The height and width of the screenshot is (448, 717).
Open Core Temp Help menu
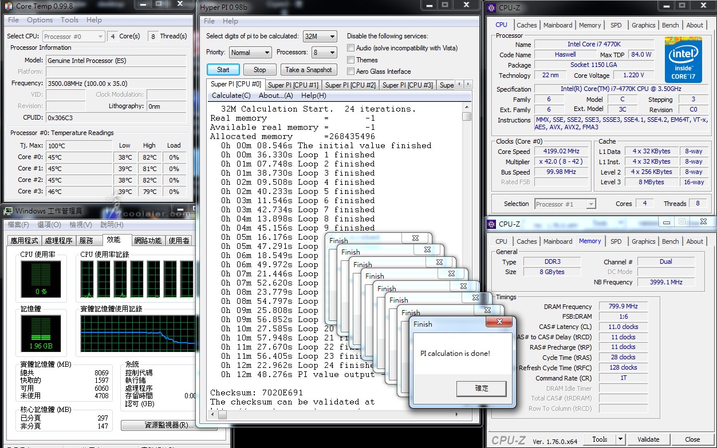click(x=94, y=19)
